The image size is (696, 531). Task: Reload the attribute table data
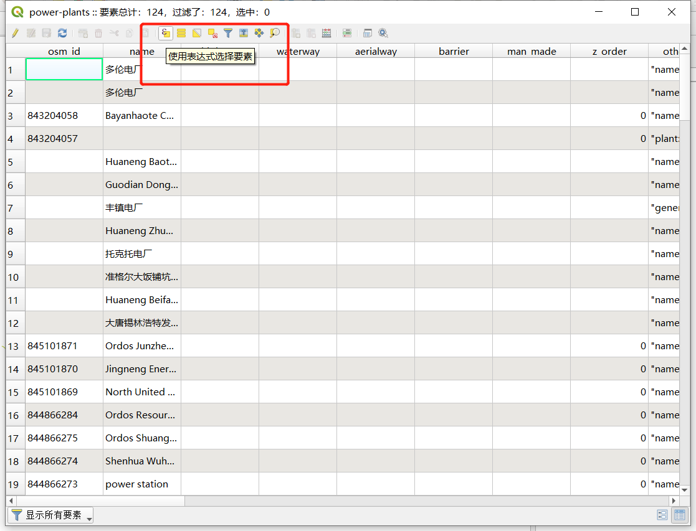pos(62,33)
